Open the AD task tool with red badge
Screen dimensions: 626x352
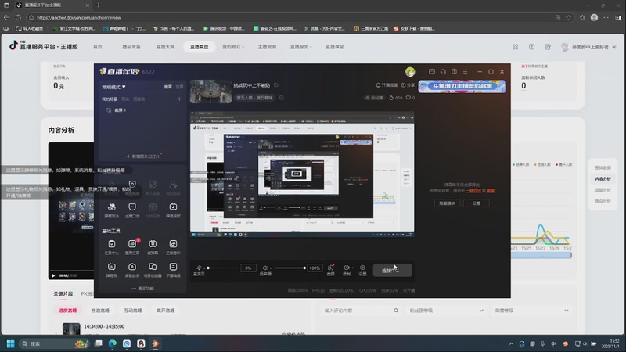click(x=132, y=244)
